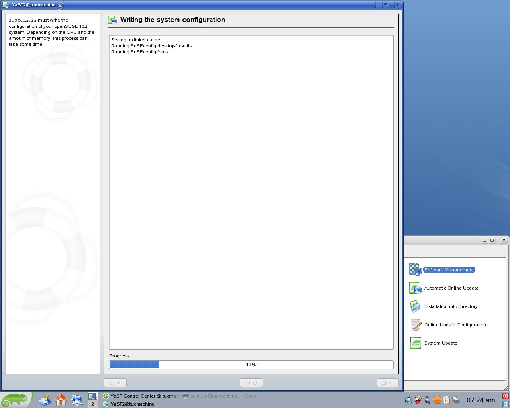Screen dimensions: 510x408
Task: Click the YaST2 window menu icon in title bar
Action: pos(6,5)
